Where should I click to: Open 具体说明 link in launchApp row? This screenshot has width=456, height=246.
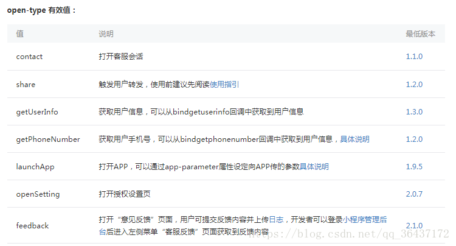(x=314, y=166)
